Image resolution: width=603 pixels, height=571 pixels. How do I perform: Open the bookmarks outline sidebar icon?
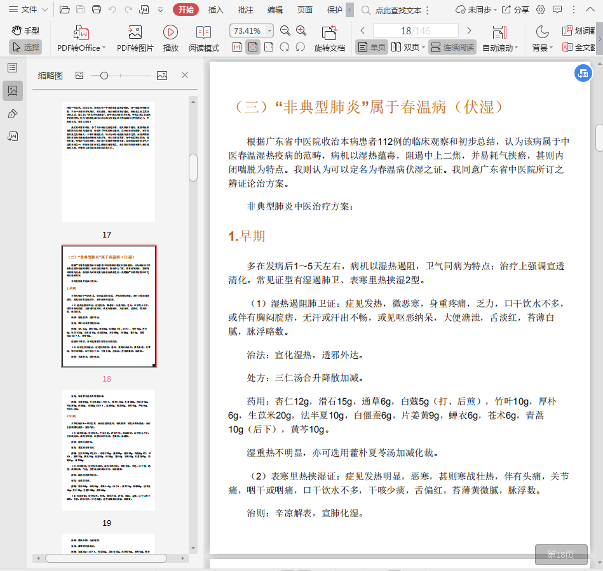click(13, 68)
